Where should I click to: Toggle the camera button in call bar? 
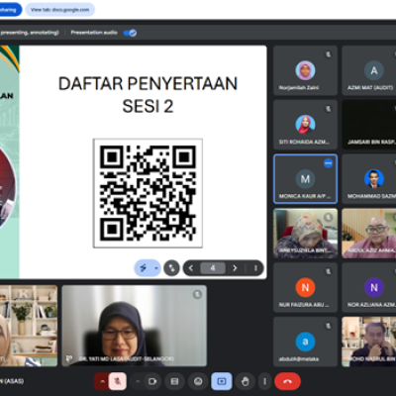click(x=152, y=381)
